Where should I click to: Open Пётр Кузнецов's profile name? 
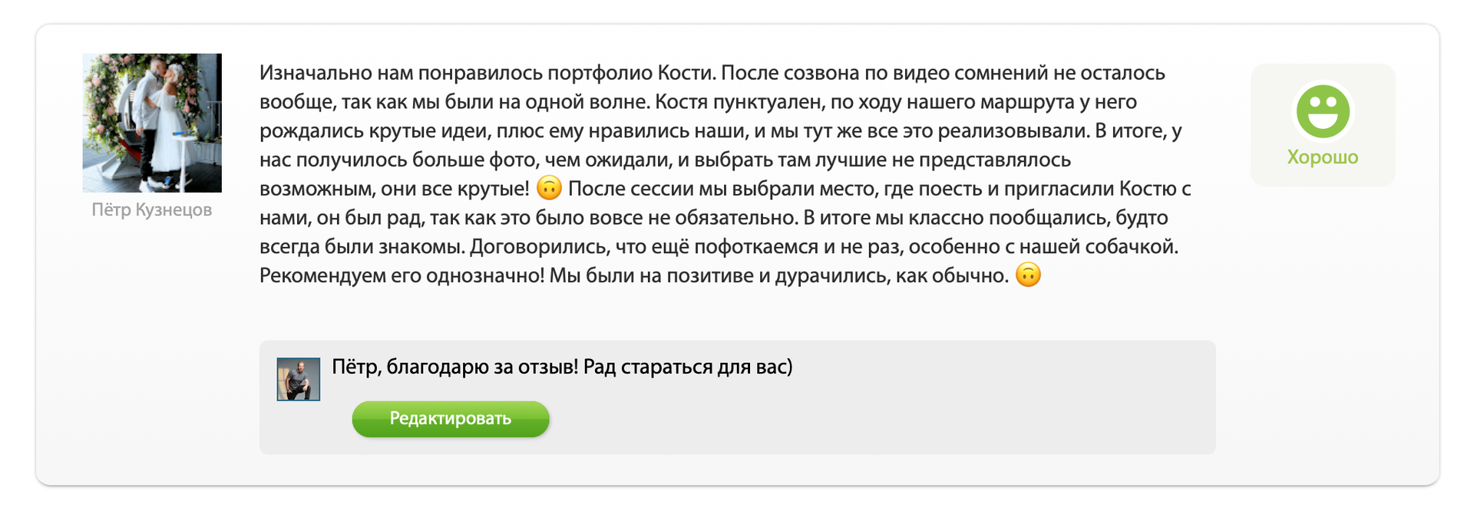152,210
